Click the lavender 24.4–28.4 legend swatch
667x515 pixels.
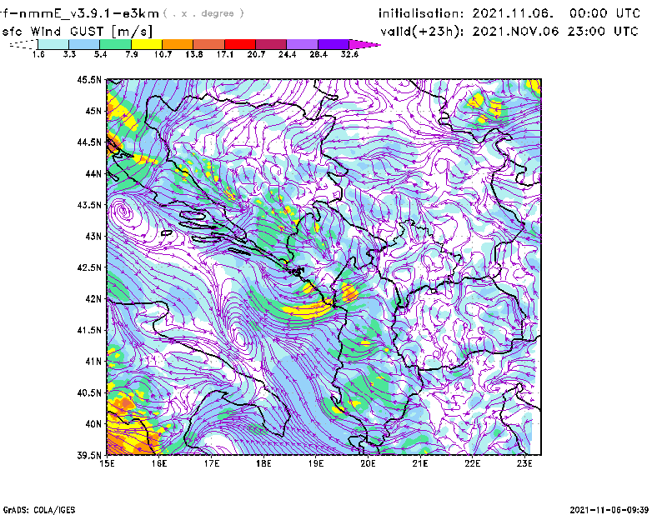[303, 44]
